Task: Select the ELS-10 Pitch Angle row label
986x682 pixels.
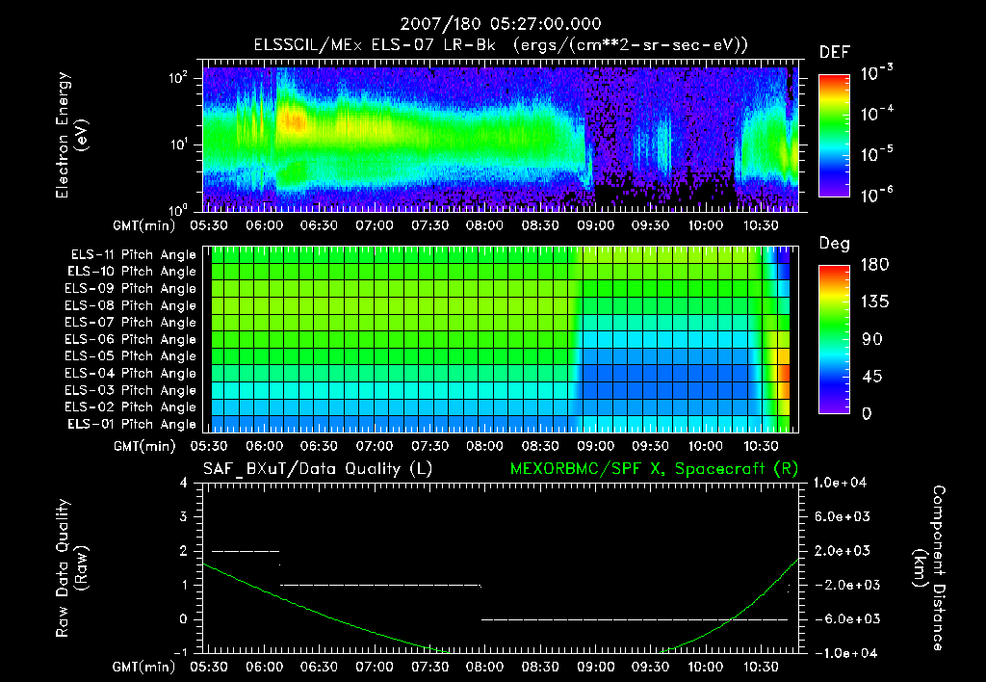Action: pos(132,272)
